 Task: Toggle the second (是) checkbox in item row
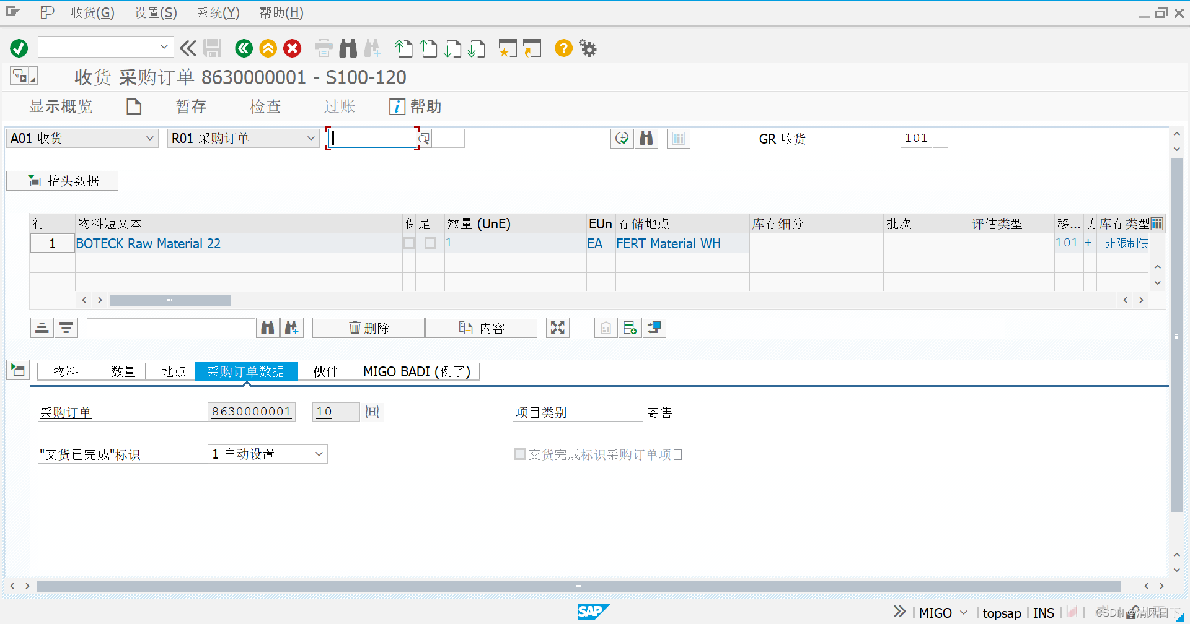pyautogui.click(x=431, y=243)
